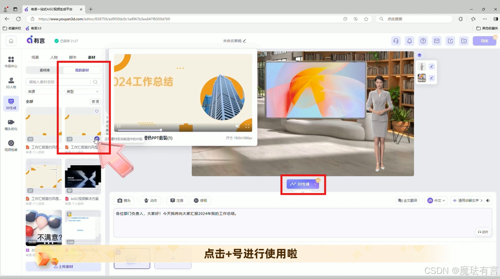The image size is (500, 279).
Task: Play the voice sample speaker icon
Action: tap(488, 200)
